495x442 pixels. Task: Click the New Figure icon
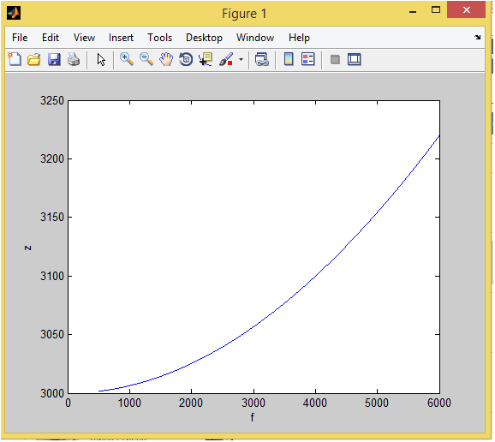(x=15, y=59)
